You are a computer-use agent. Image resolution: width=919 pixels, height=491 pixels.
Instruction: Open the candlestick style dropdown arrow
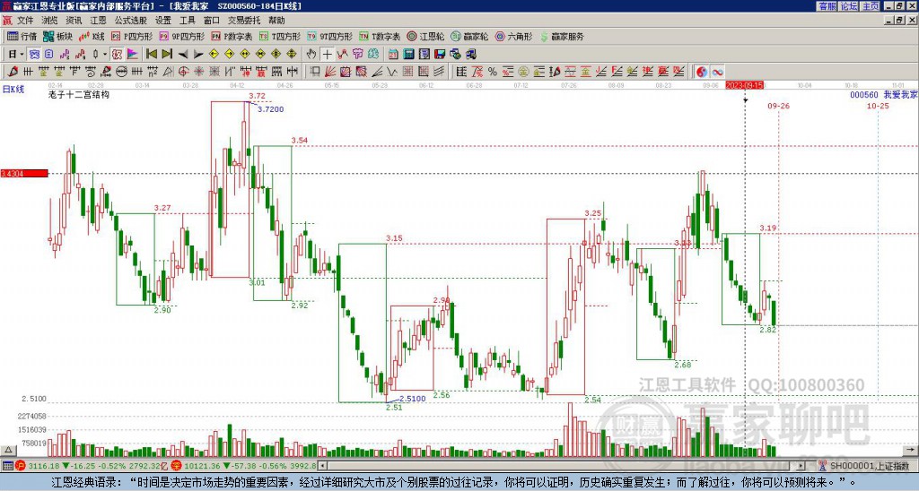[105, 55]
